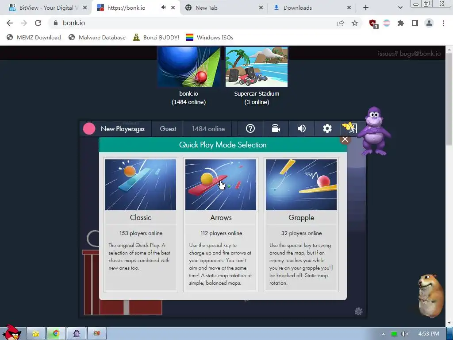The height and width of the screenshot is (340, 453).
Task: Toggle the browser side panel icon
Action: point(415,23)
